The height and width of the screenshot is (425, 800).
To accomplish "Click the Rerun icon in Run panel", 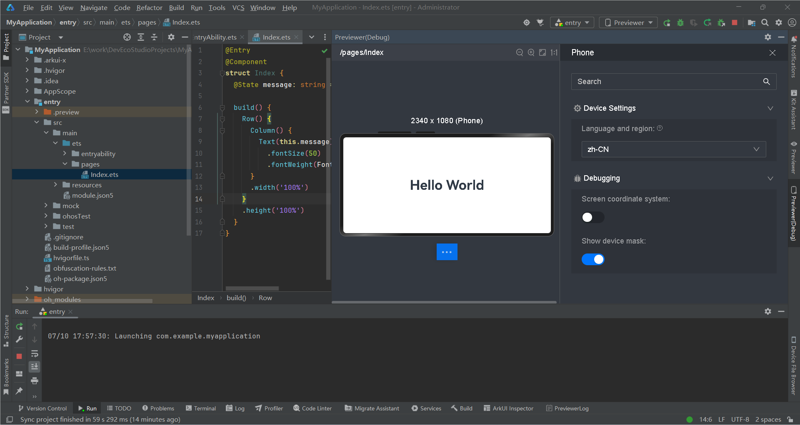I will (19, 326).
